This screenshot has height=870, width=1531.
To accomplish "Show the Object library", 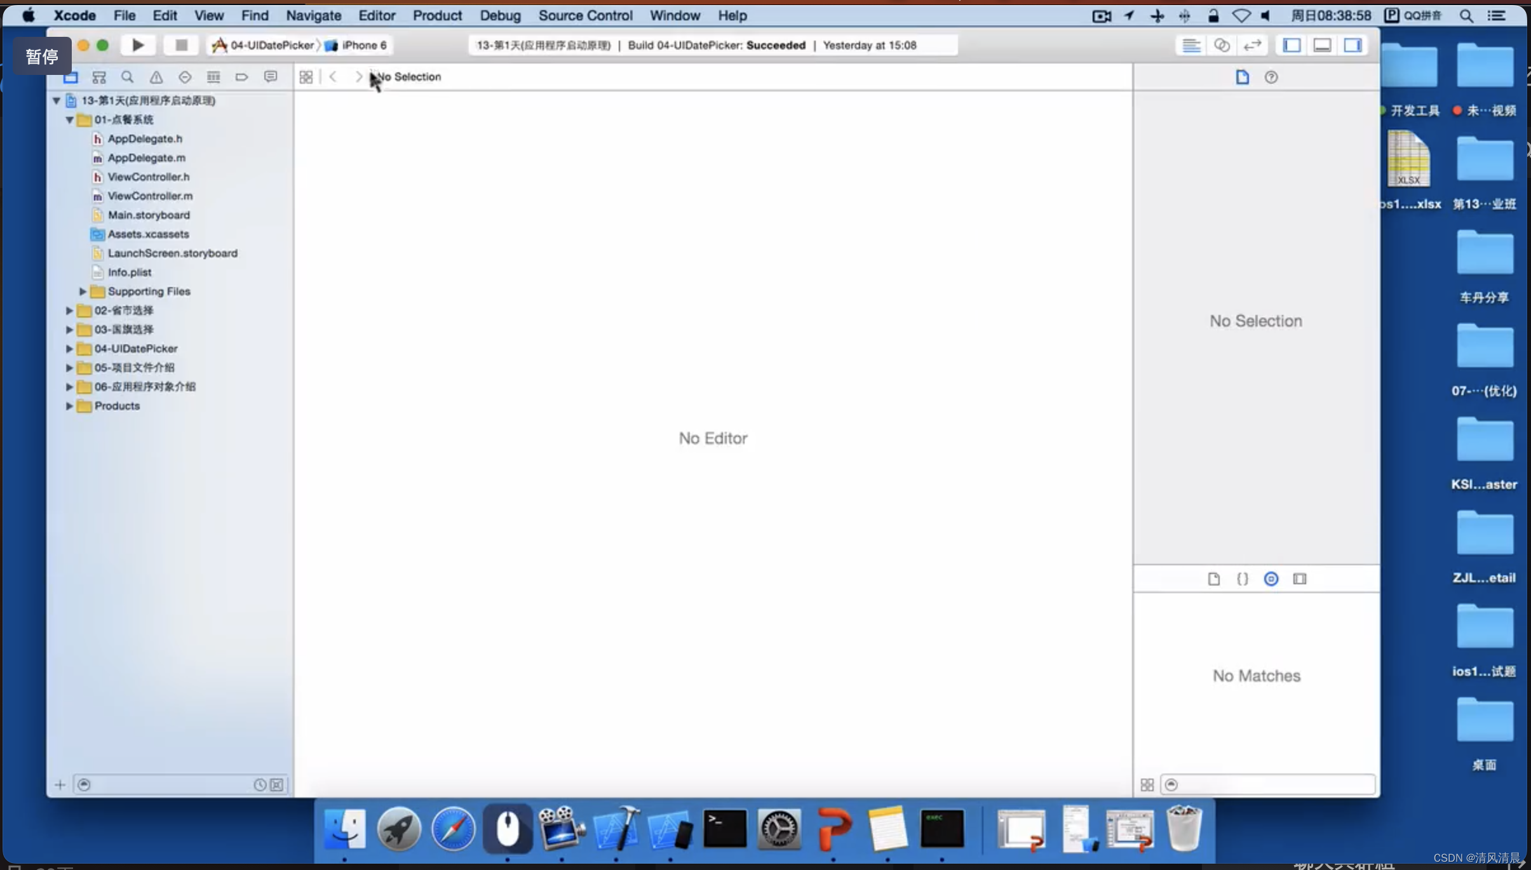I will (1271, 579).
